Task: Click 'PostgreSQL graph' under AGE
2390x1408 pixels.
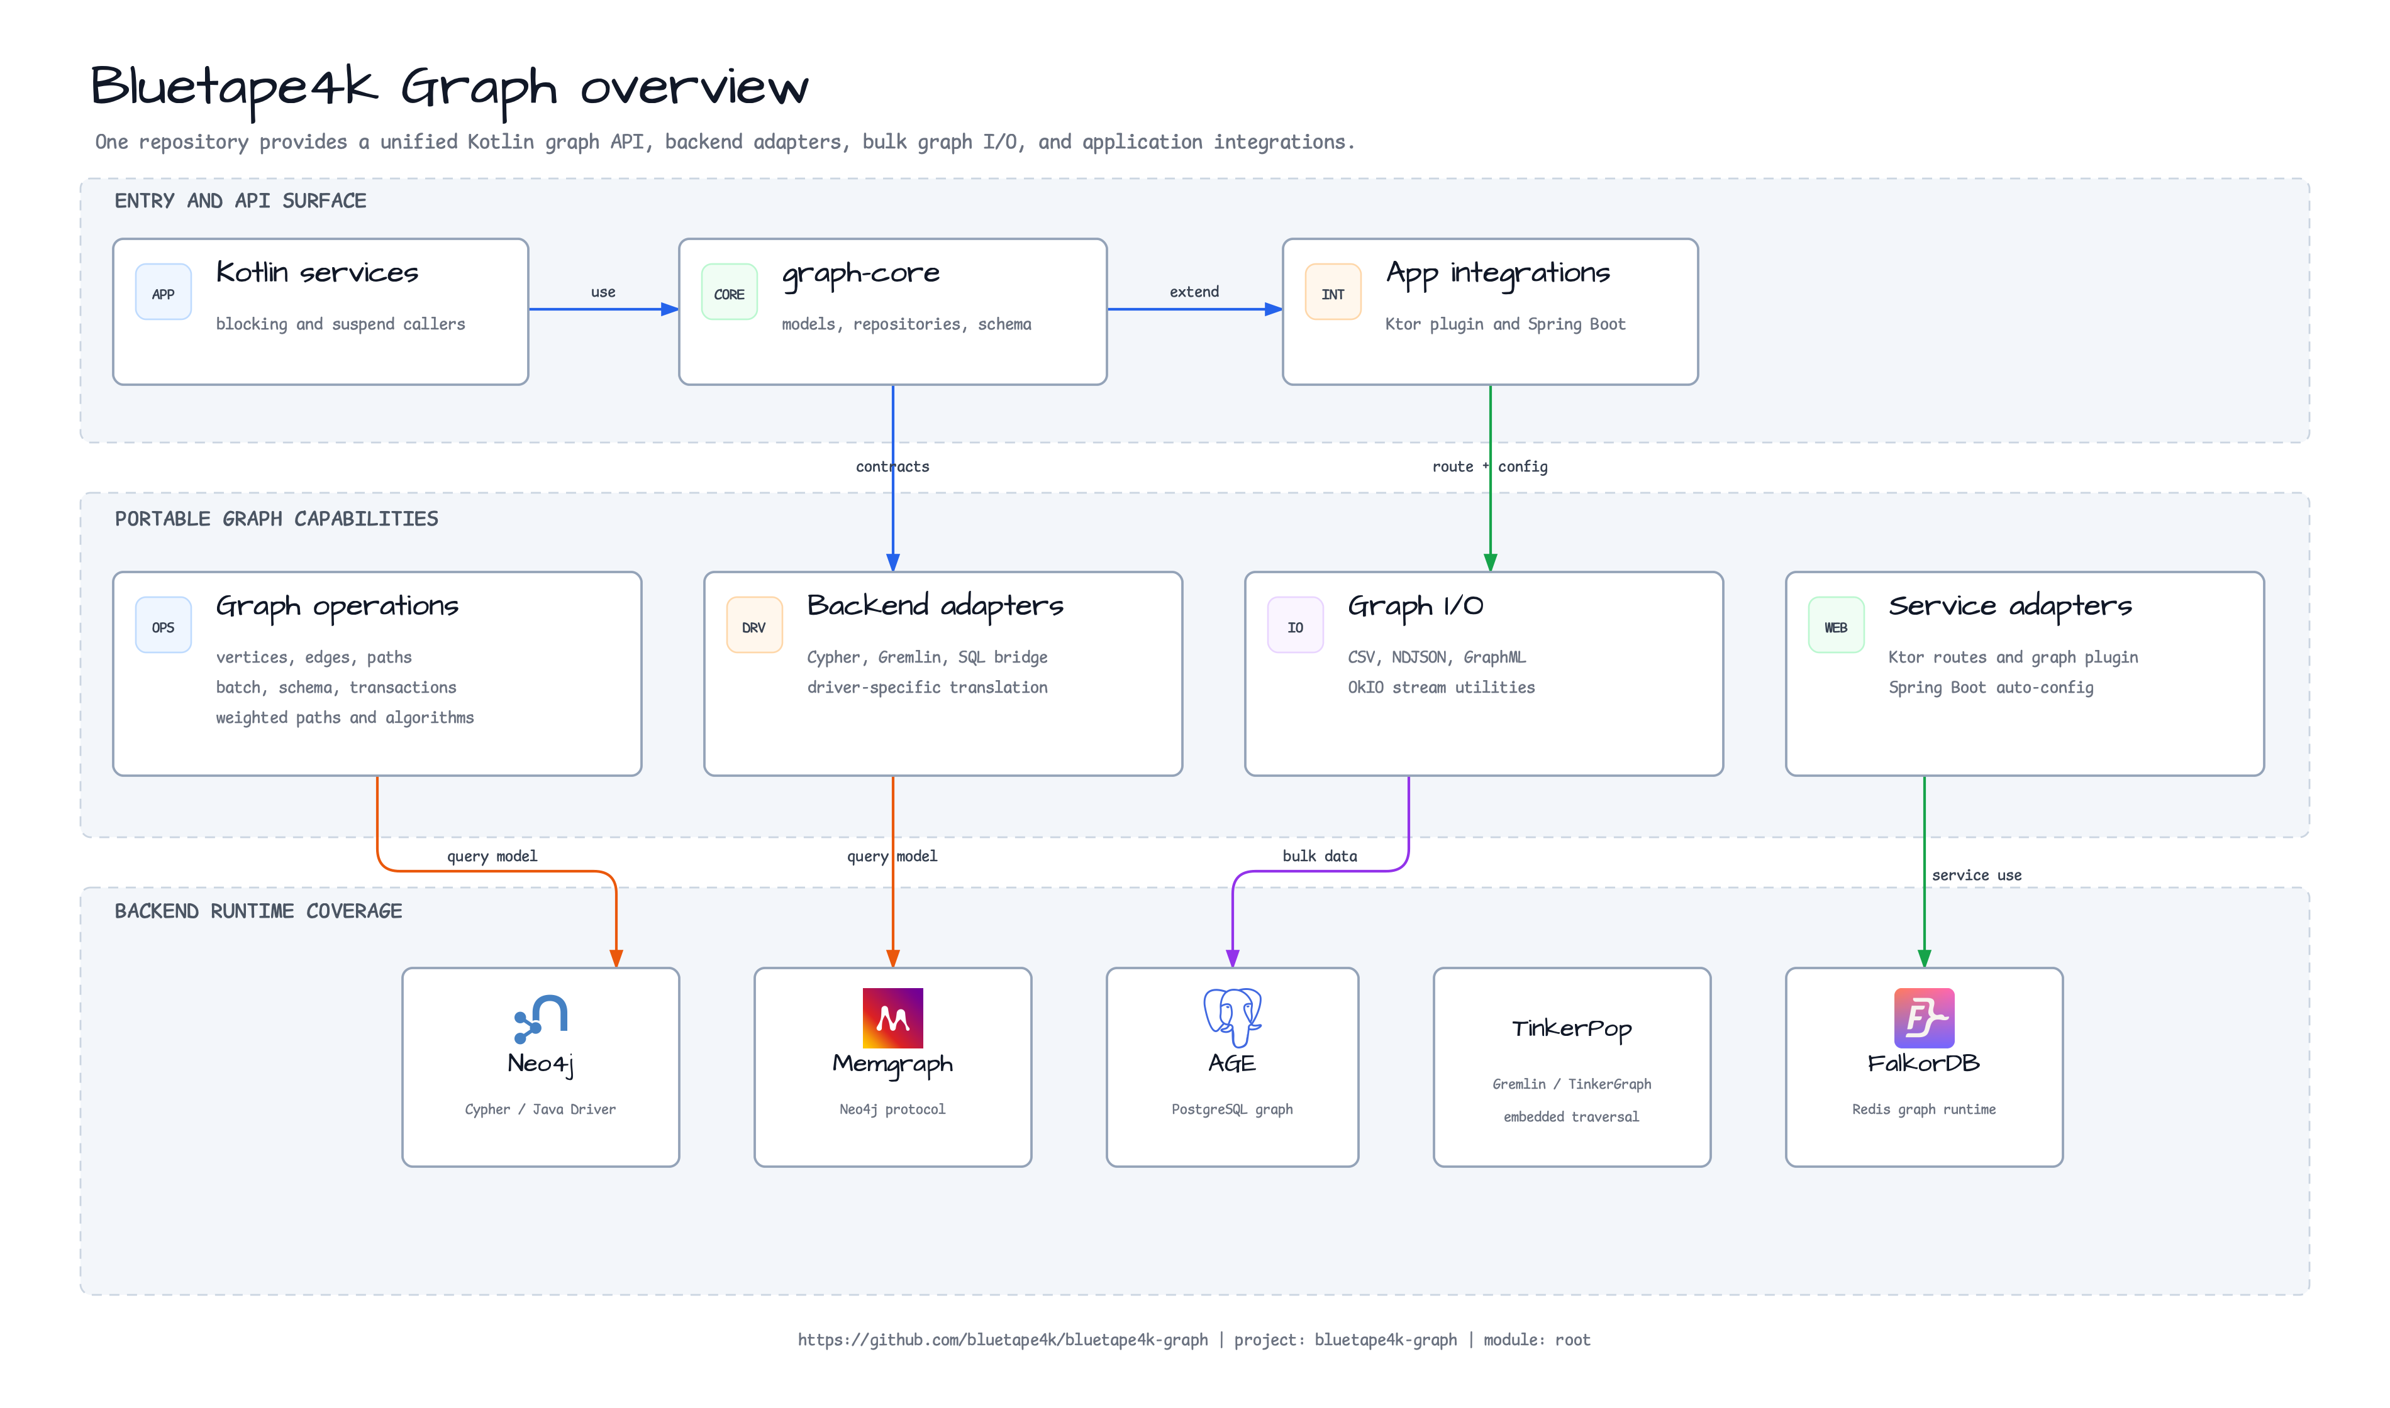Action: (x=1232, y=1110)
